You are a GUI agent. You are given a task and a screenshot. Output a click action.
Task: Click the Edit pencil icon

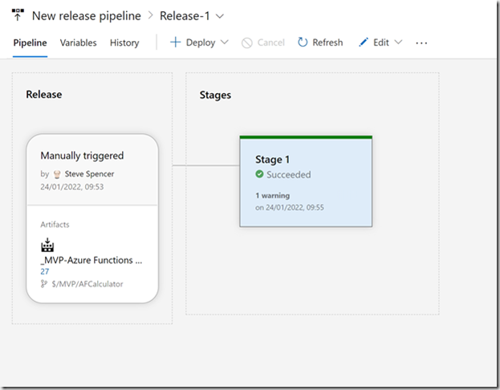click(x=364, y=42)
